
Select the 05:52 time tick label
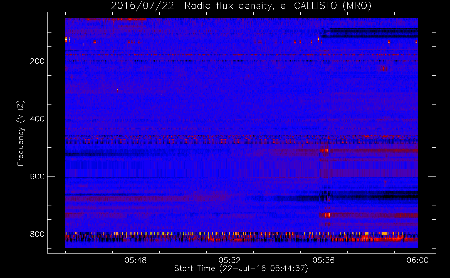pos(230,260)
